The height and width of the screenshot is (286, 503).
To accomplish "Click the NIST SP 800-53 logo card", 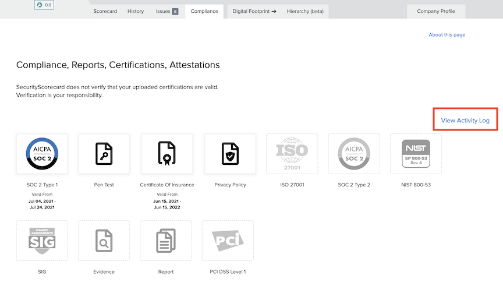I will coord(416,154).
